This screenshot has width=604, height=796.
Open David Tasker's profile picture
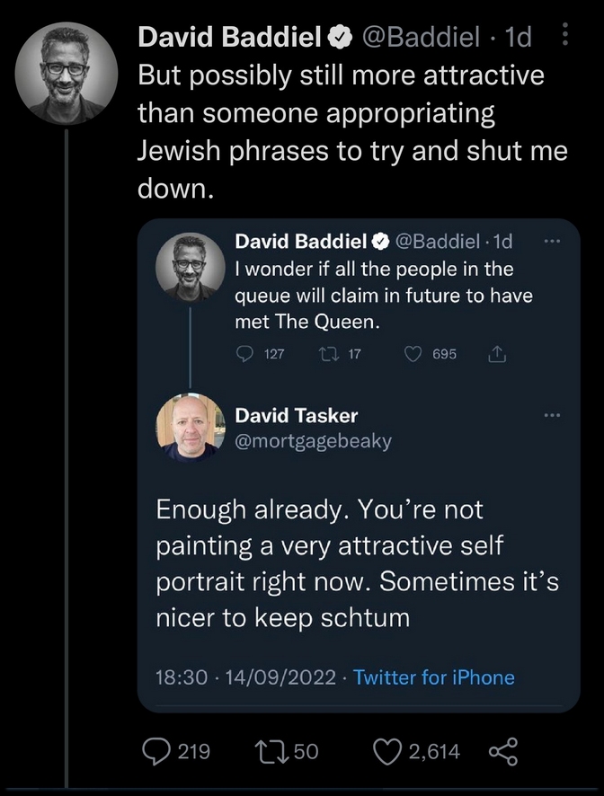click(191, 427)
